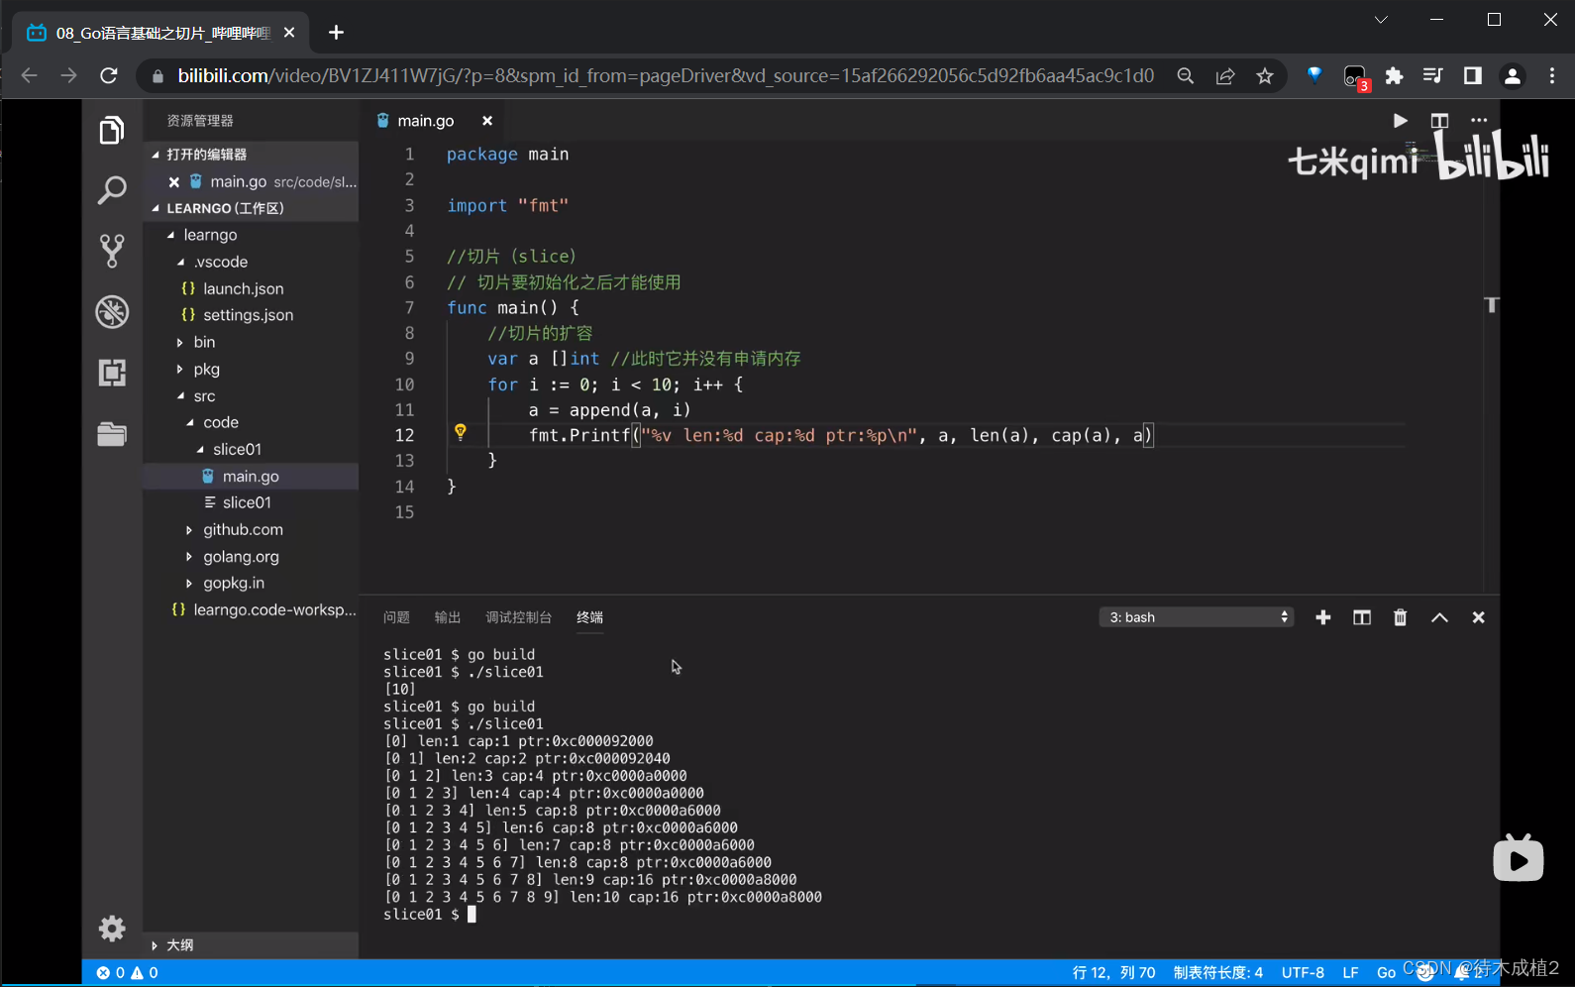Collapse the open editors section
Image resolution: width=1575 pixels, height=987 pixels.
coord(156,155)
